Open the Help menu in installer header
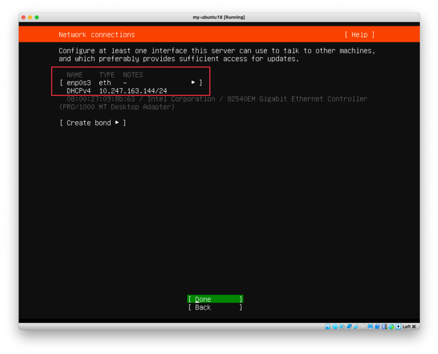 click(x=360, y=35)
